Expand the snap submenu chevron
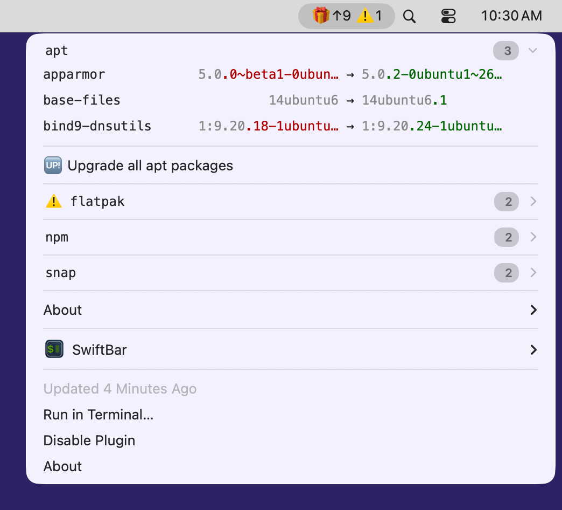Screen dimensions: 562x510 (x=533, y=272)
